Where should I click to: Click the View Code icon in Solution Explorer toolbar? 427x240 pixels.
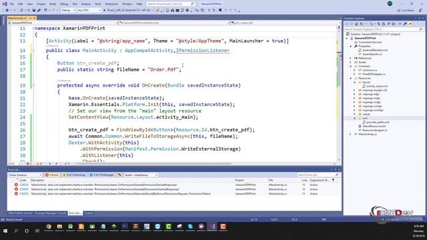400,24
